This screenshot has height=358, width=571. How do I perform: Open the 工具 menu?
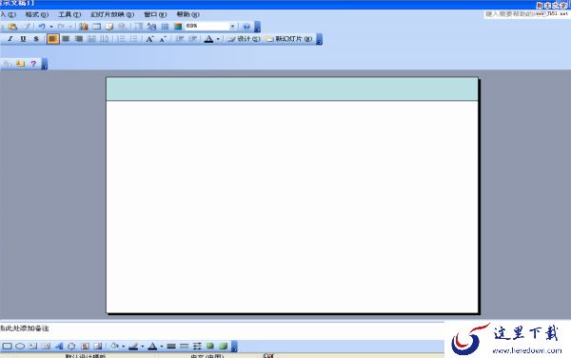tap(69, 14)
